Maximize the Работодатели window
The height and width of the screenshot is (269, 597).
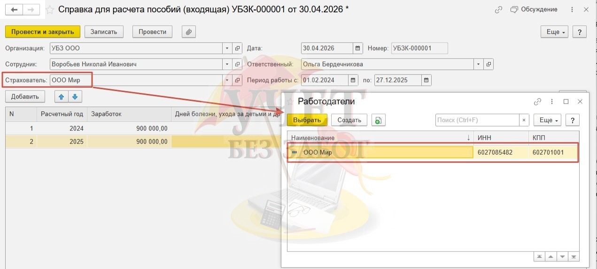pyautogui.click(x=566, y=101)
